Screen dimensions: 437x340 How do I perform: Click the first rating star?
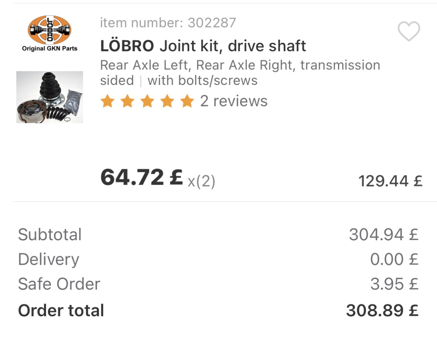(x=108, y=101)
